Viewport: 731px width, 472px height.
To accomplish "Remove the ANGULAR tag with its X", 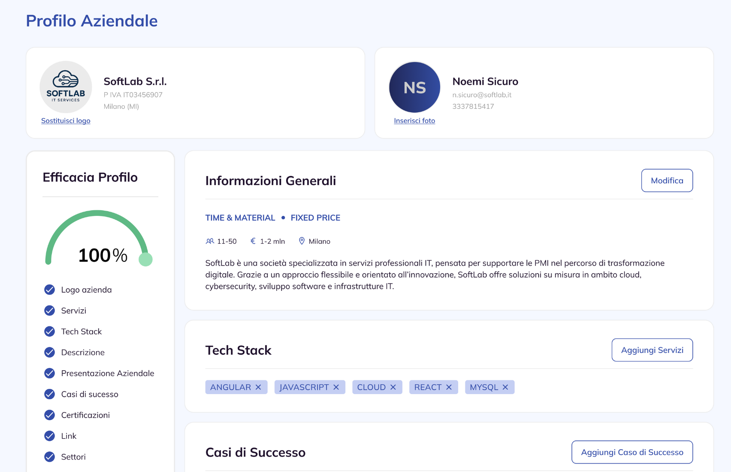I will pyautogui.click(x=258, y=387).
